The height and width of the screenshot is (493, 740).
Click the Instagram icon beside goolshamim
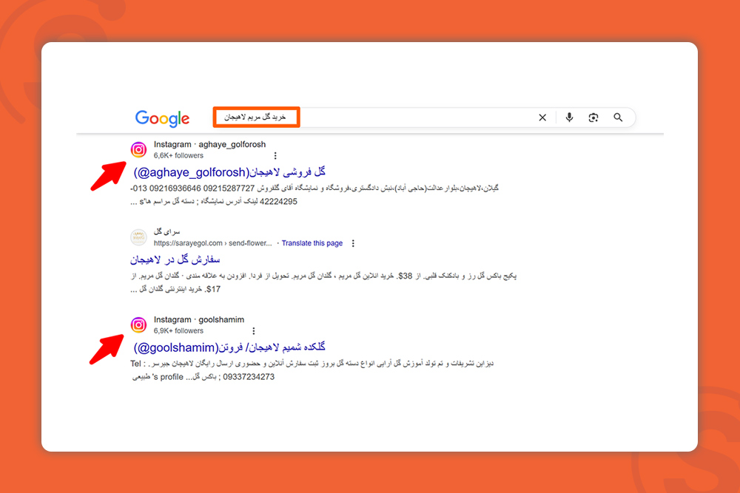pos(138,324)
